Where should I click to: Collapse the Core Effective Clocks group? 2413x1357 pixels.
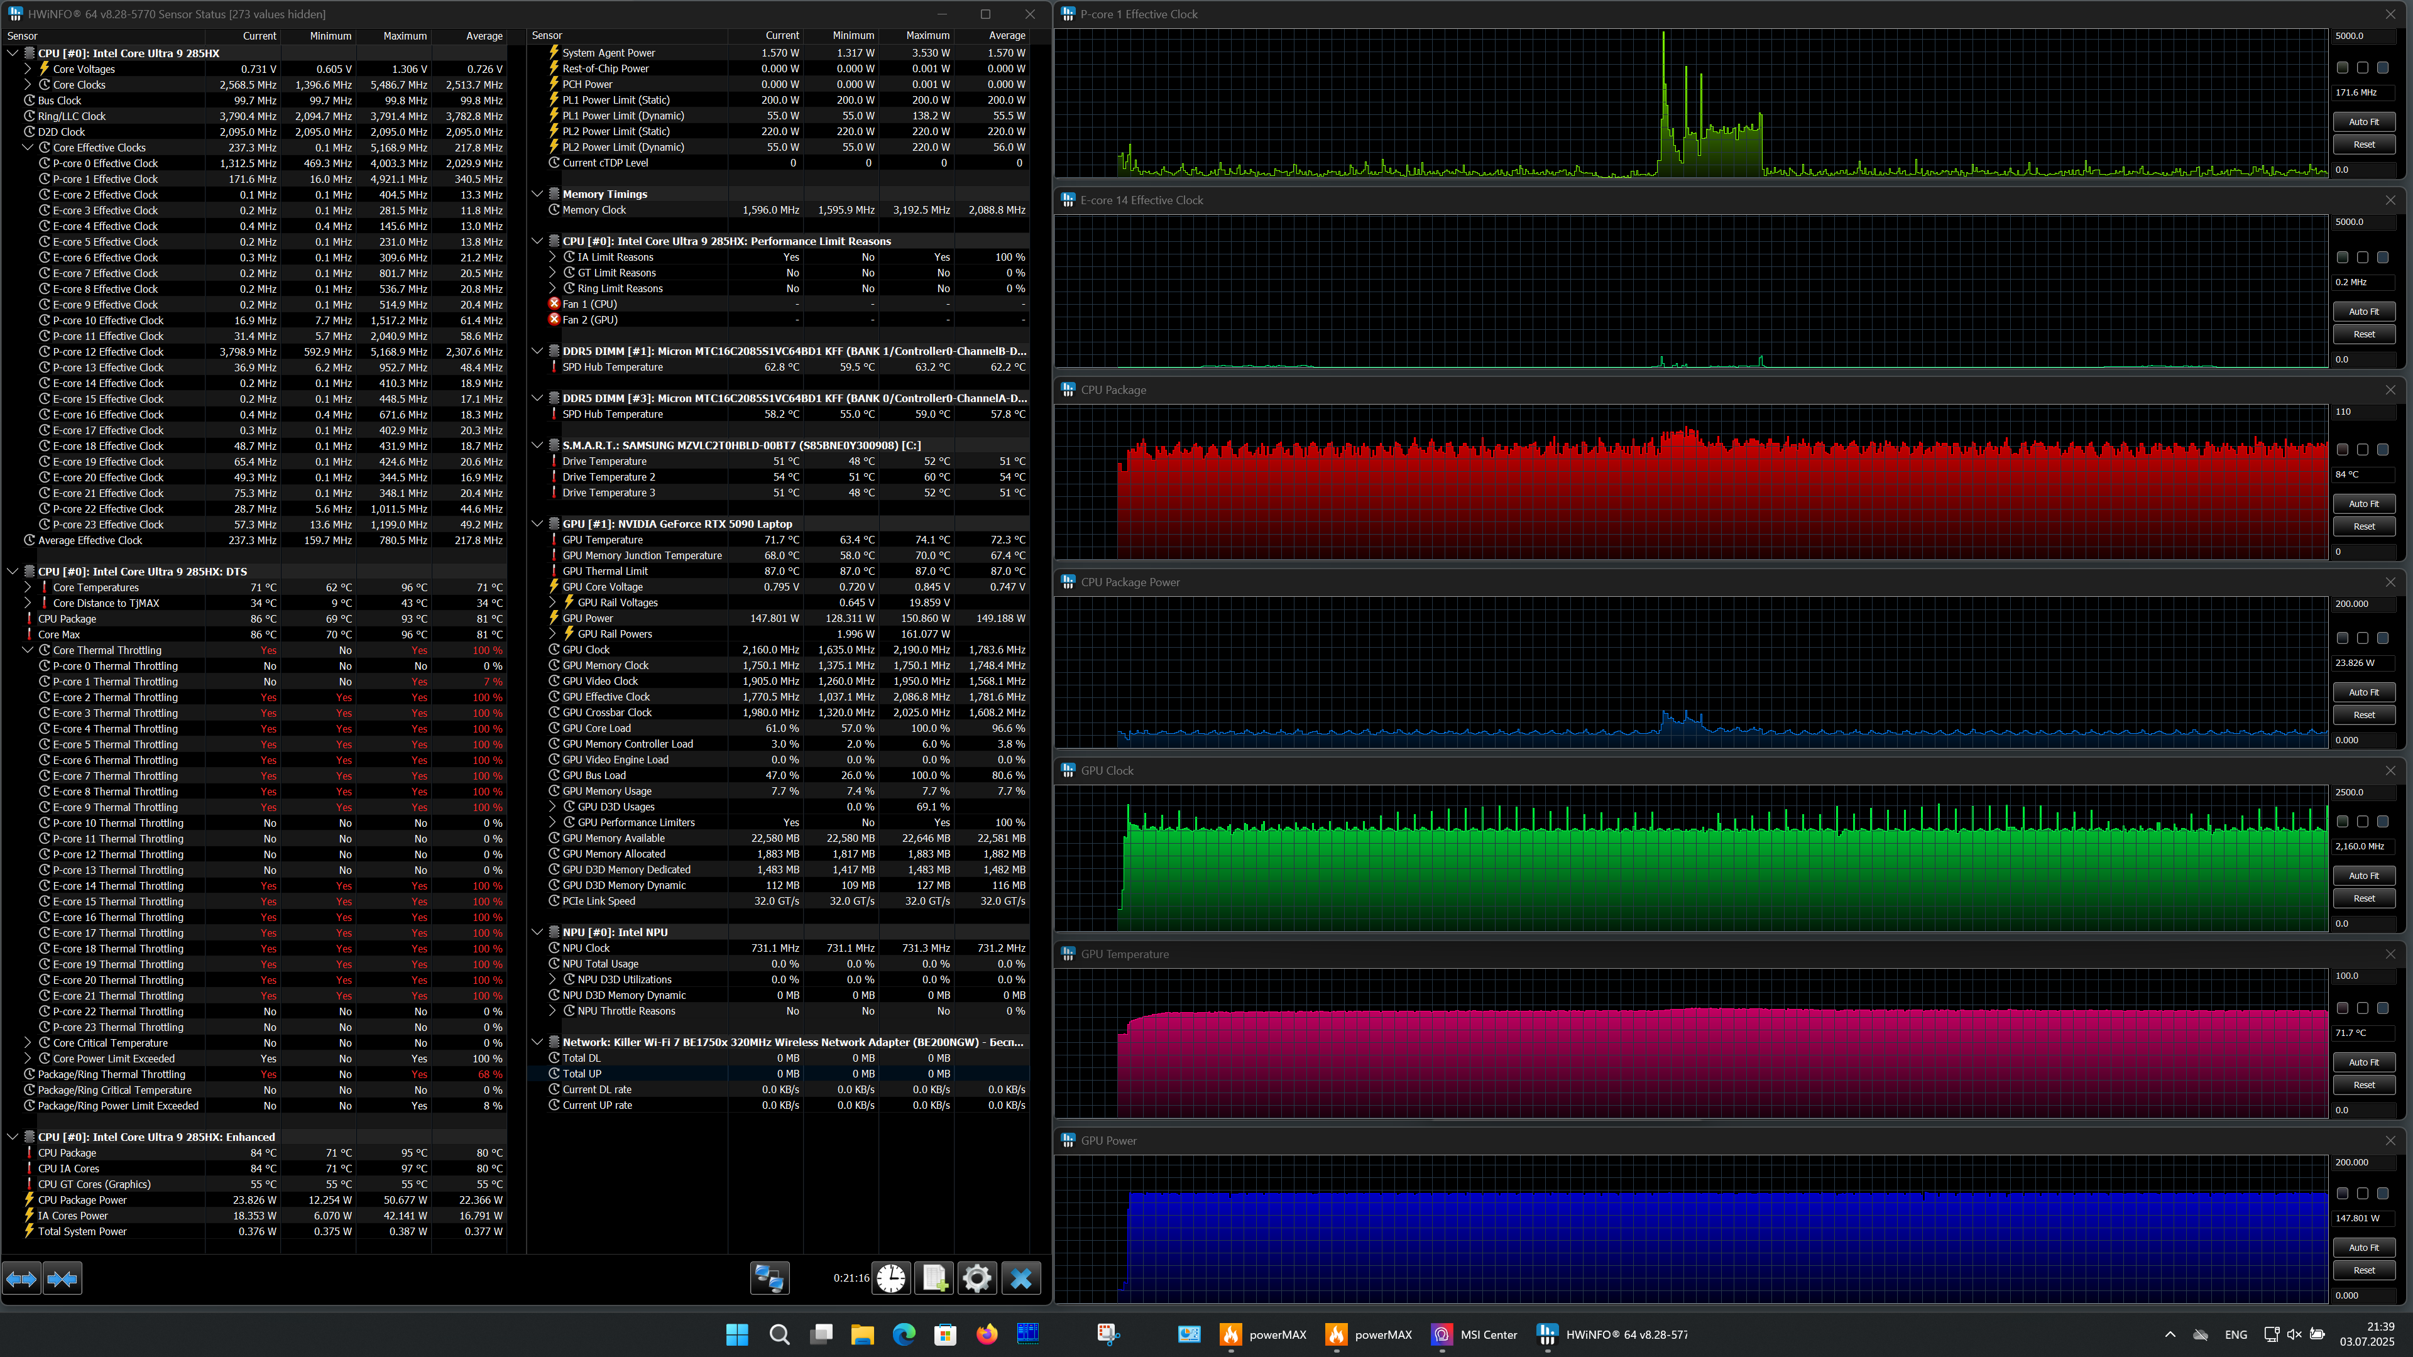(28, 147)
